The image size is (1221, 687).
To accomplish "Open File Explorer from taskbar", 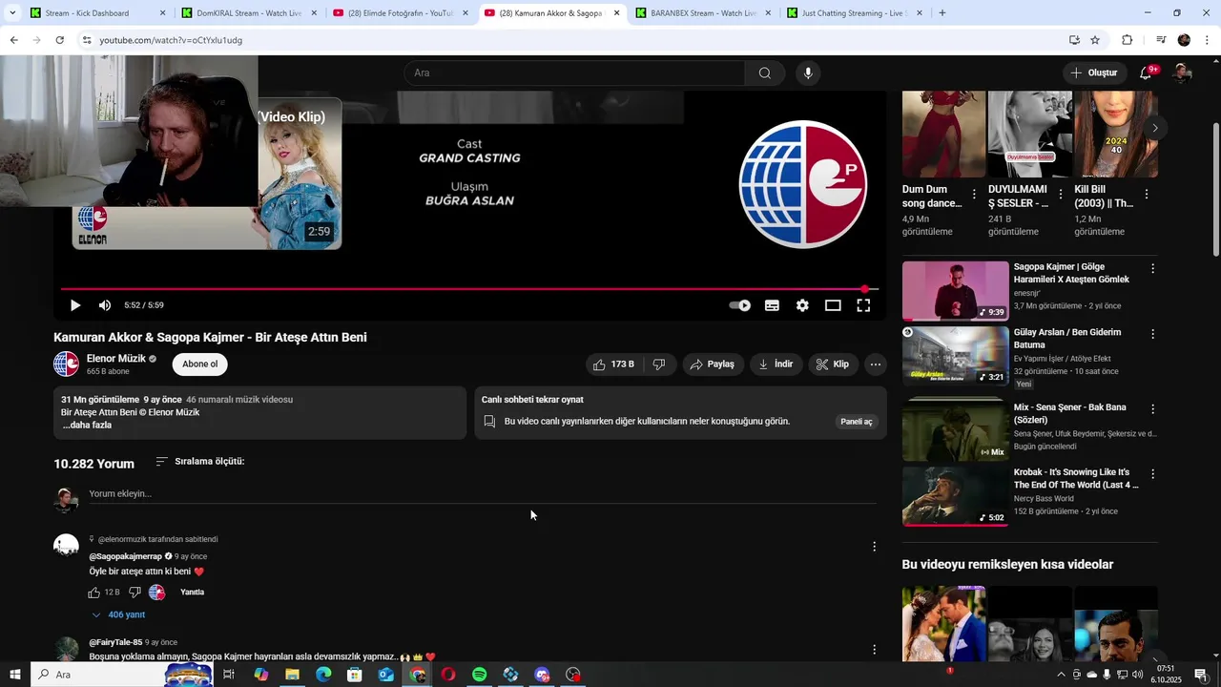I will (x=292, y=675).
